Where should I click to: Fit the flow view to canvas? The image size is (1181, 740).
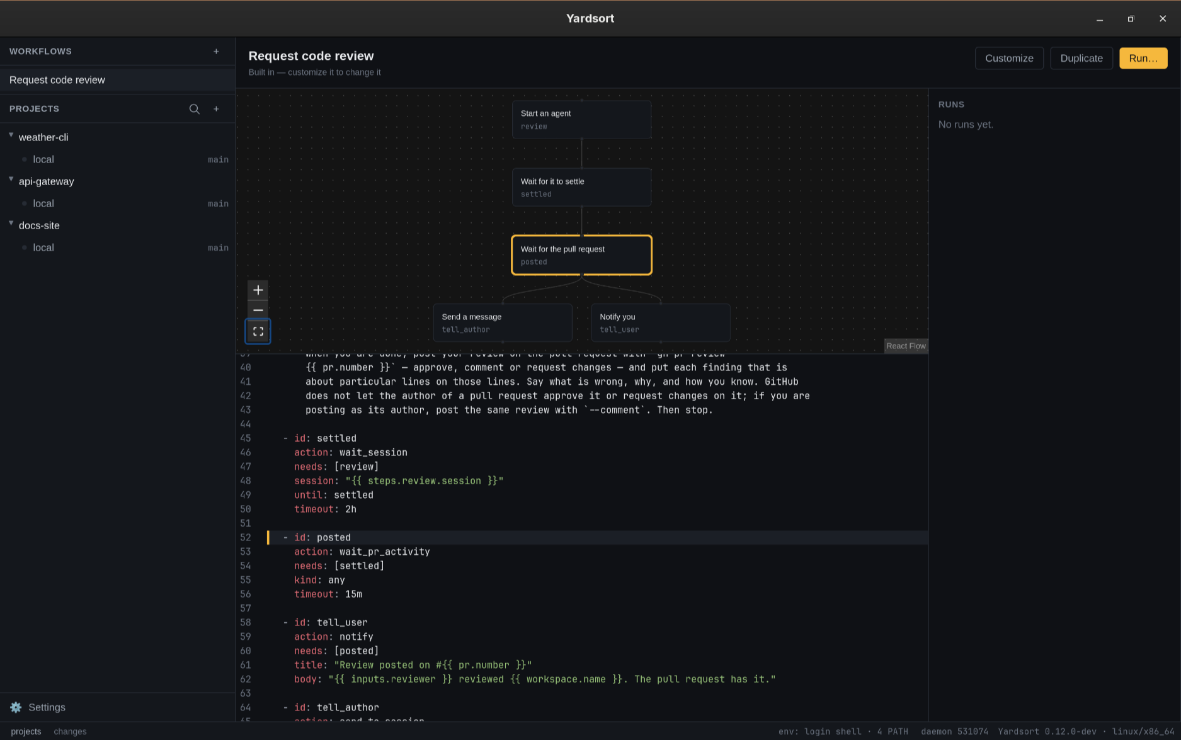(x=258, y=331)
